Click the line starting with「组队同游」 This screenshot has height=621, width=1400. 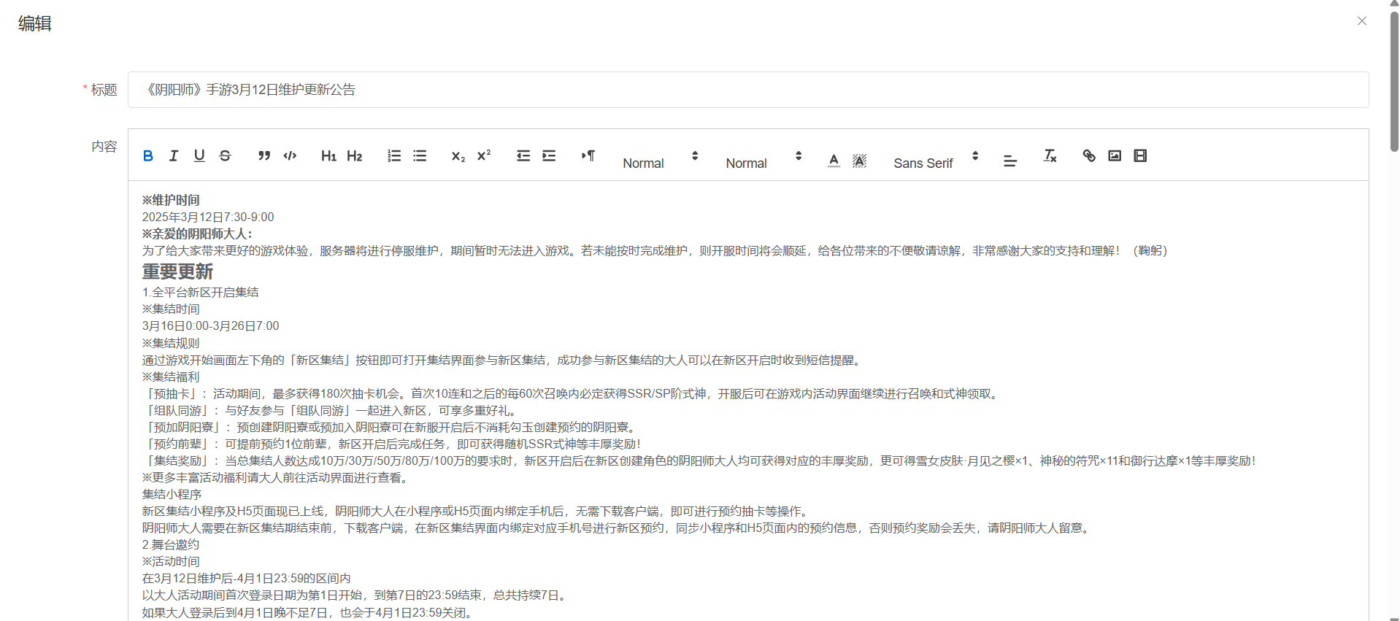coord(331,410)
